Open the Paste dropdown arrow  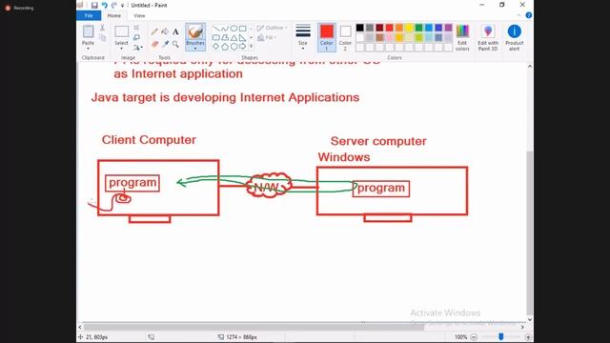tap(88, 49)
